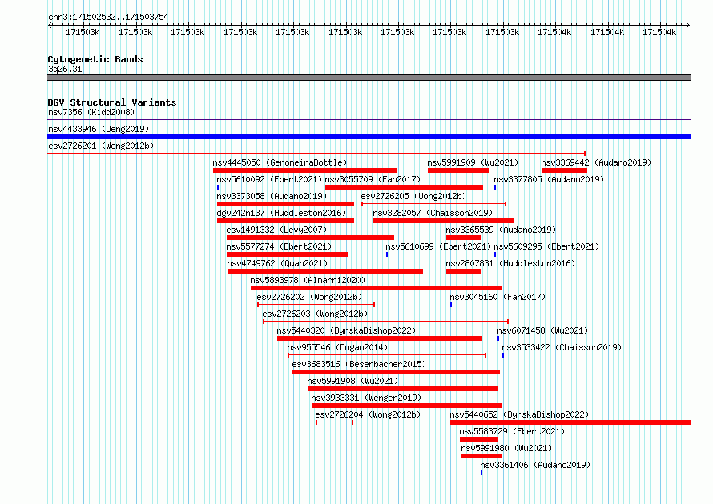Open the esv2726201 (Wong2012b) variant label

point(101,146)
